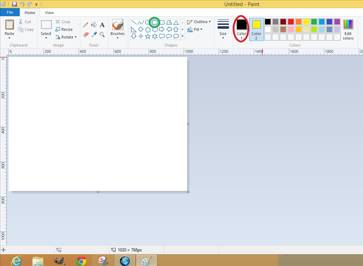Choose the Polygon shape
363x266 pixels.
click(x=169, y=22)
